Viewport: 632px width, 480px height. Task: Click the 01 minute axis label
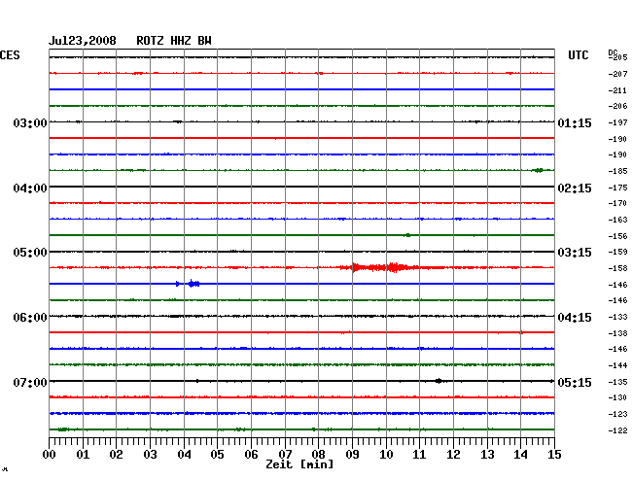83,455
